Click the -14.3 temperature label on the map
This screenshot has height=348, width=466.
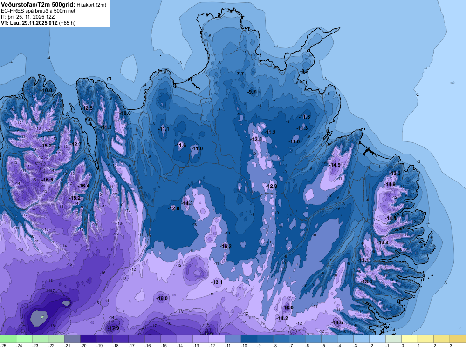[187, 203]
